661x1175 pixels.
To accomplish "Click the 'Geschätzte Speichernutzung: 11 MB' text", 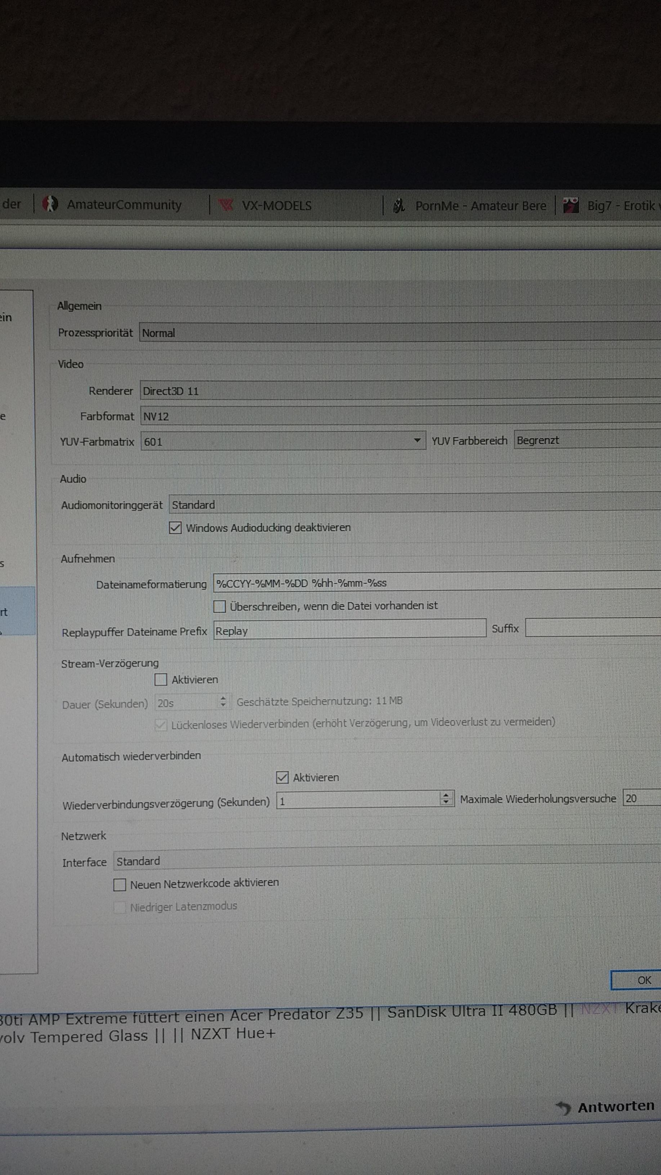I will 319,701.
